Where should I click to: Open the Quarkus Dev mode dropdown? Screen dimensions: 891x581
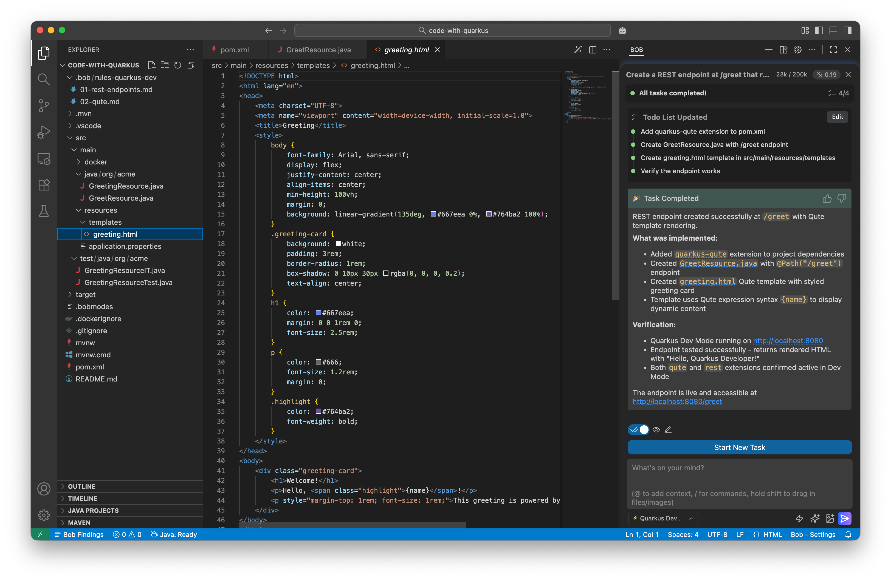[663, 518]
